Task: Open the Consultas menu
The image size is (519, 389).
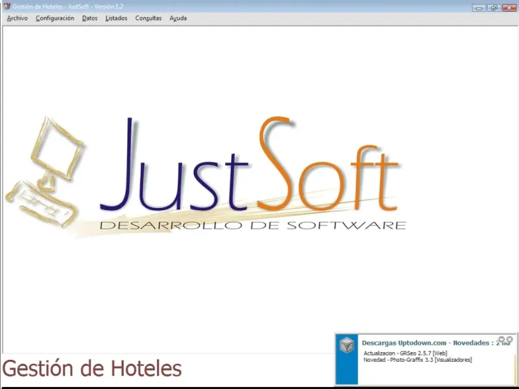Action: pos(149,18)
